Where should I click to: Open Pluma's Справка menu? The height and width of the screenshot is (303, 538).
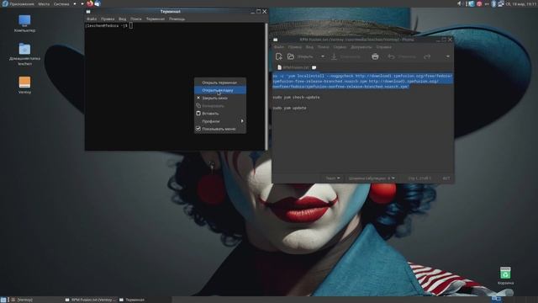pos(383,47)
